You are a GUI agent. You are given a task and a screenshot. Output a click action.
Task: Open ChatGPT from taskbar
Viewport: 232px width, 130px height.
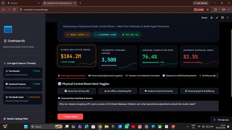pyautogui.click(x=147, y=127)
